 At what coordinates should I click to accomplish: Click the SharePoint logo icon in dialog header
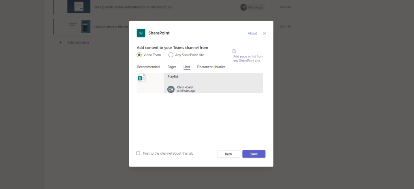(x=141, y=33)
